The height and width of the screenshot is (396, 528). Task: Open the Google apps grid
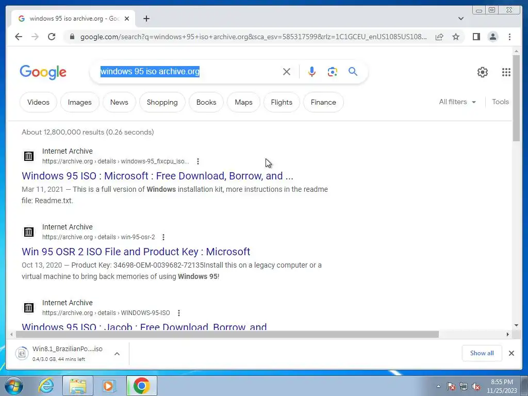click(506, 72)
